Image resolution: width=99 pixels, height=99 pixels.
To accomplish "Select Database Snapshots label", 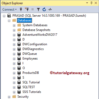I will click(x=36, y=30).
